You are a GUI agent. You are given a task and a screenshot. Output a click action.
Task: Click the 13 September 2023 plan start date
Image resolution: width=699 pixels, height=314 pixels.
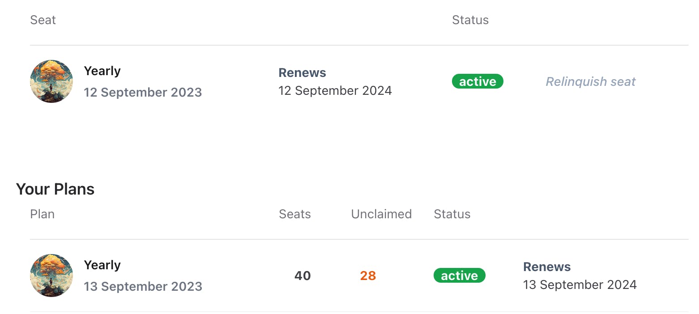pyautogui.click(x=143, y=287)
